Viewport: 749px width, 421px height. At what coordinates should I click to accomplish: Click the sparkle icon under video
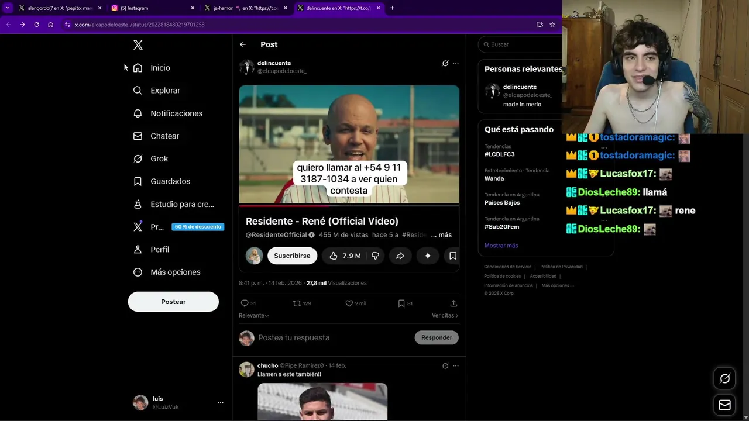click(x=428, y=256)
